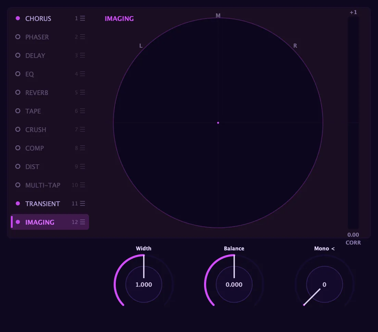Enable the PHASER effect power dot
The image size is (378, 332).
[18, 37]
